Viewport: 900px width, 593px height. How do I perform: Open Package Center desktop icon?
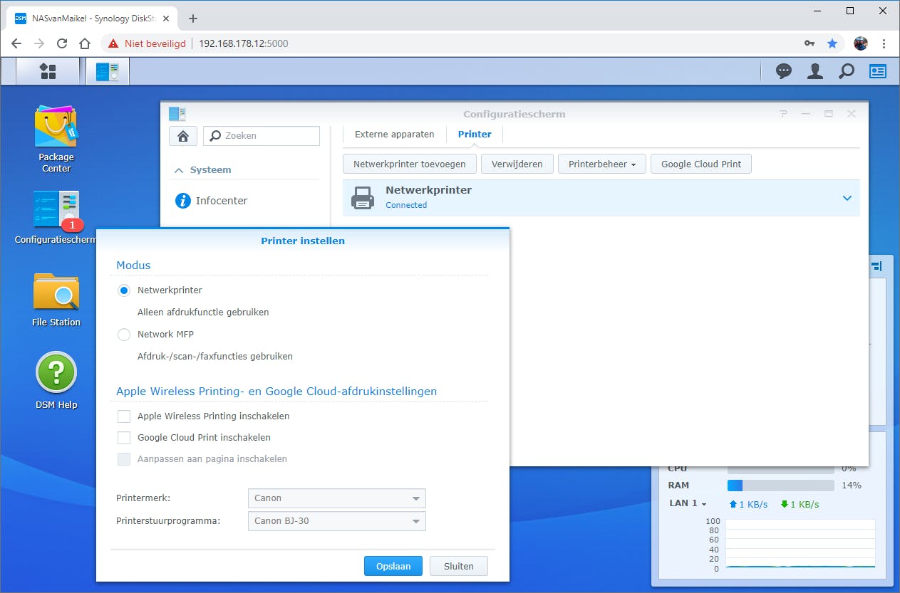(56, 139)
